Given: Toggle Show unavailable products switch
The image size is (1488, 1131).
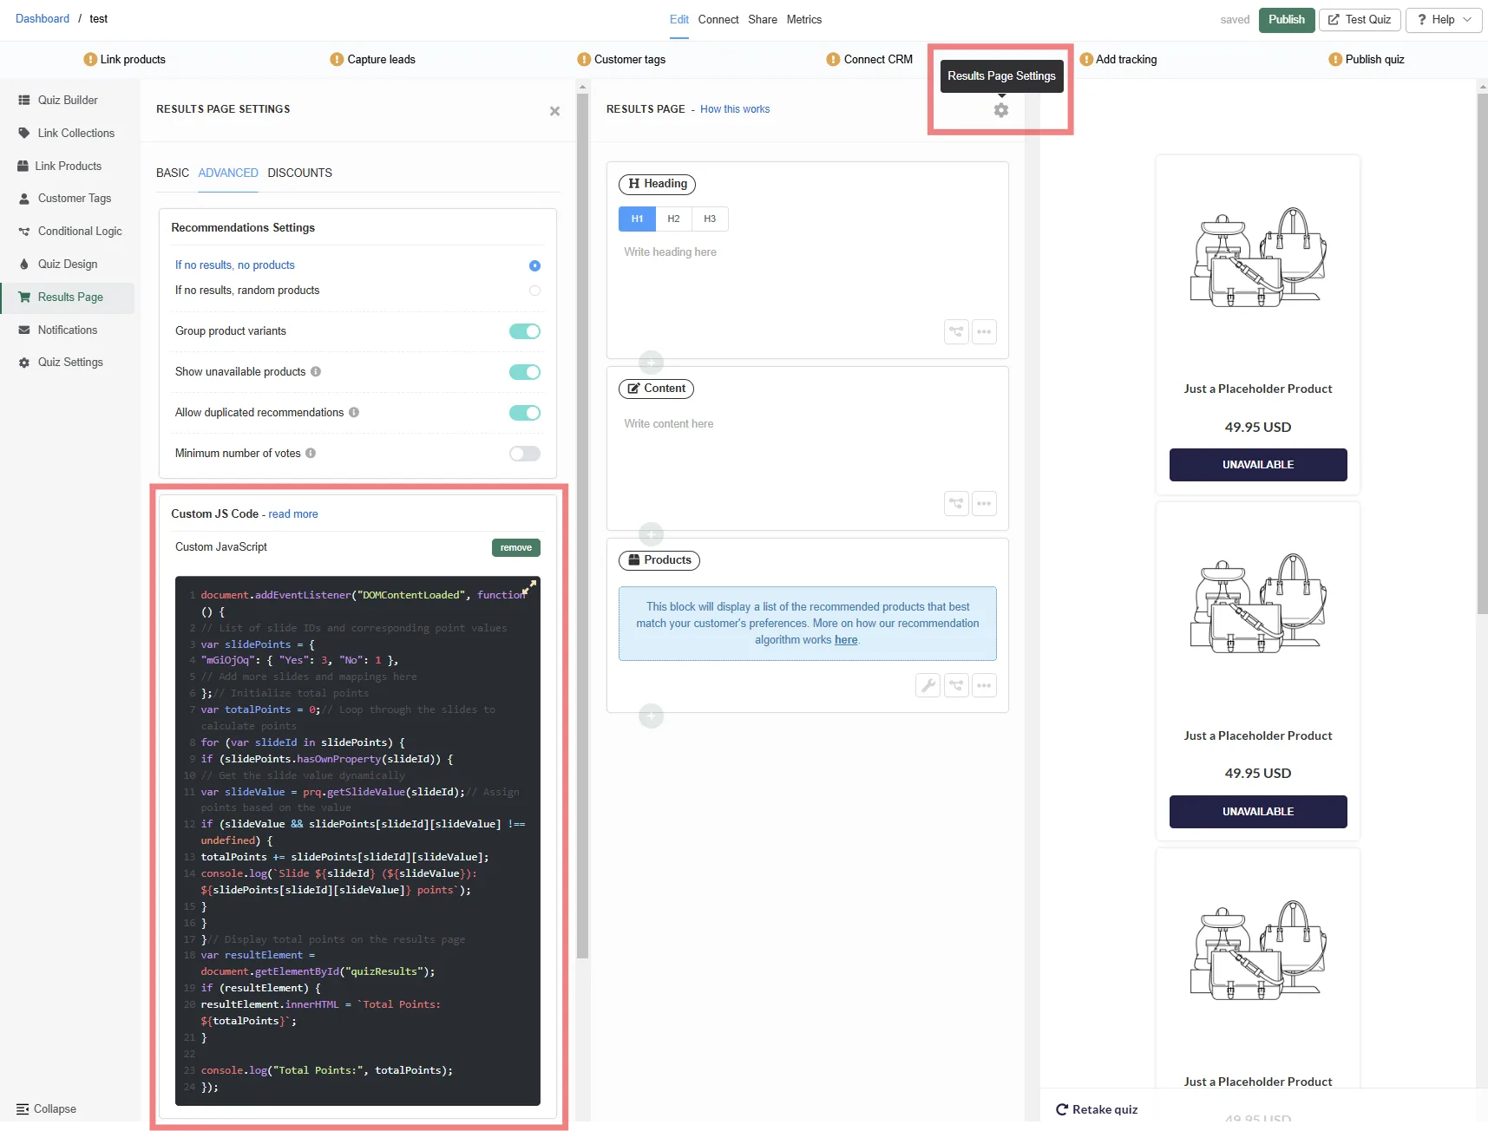Looking at the screenshot, I should pyautogui.click(x=525, y=372).
